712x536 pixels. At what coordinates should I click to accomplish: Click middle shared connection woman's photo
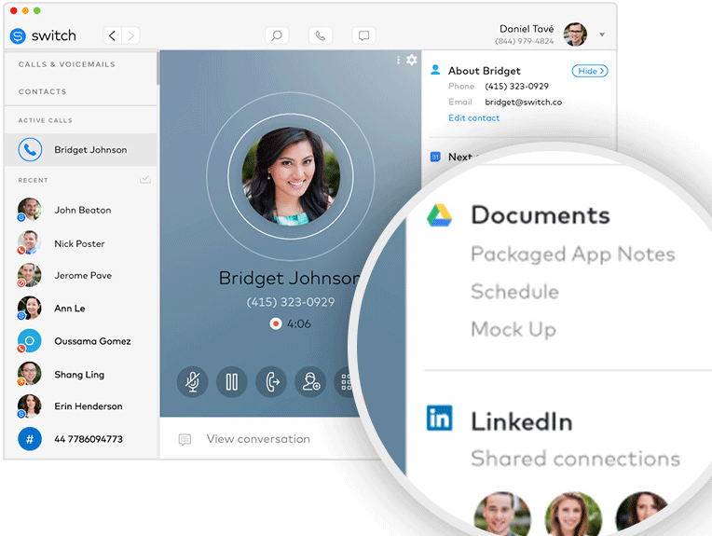(573, 515)
